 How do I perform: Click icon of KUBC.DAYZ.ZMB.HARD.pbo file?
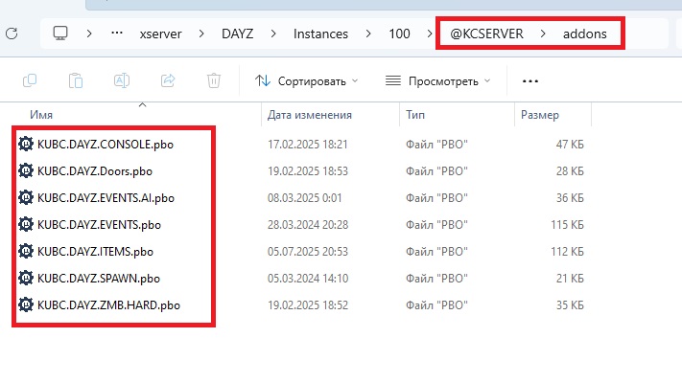click(26, 304)
